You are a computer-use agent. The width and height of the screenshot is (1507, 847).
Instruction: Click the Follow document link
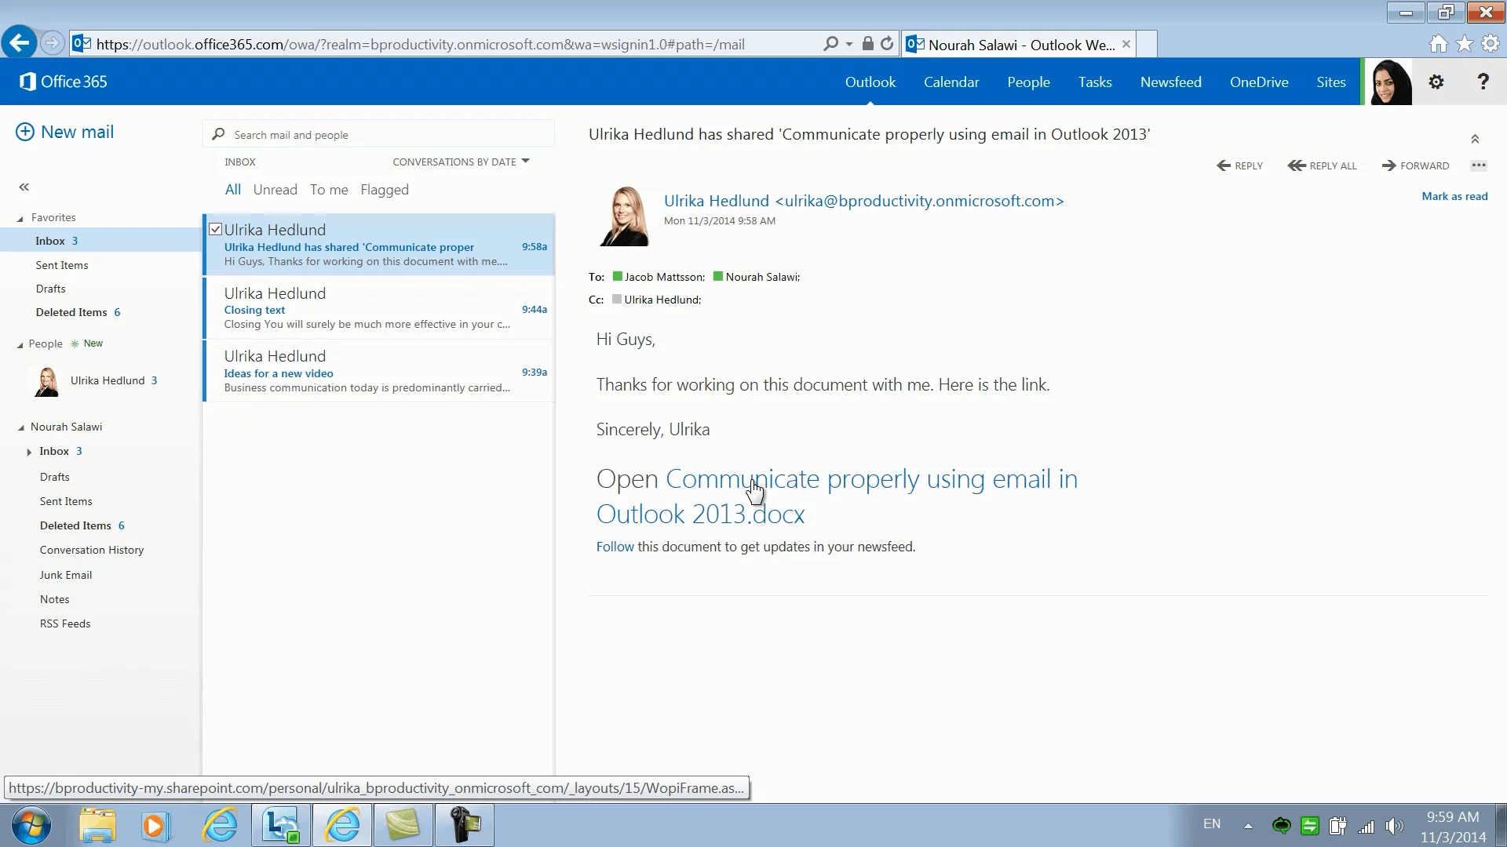click(x=615, y=547)
